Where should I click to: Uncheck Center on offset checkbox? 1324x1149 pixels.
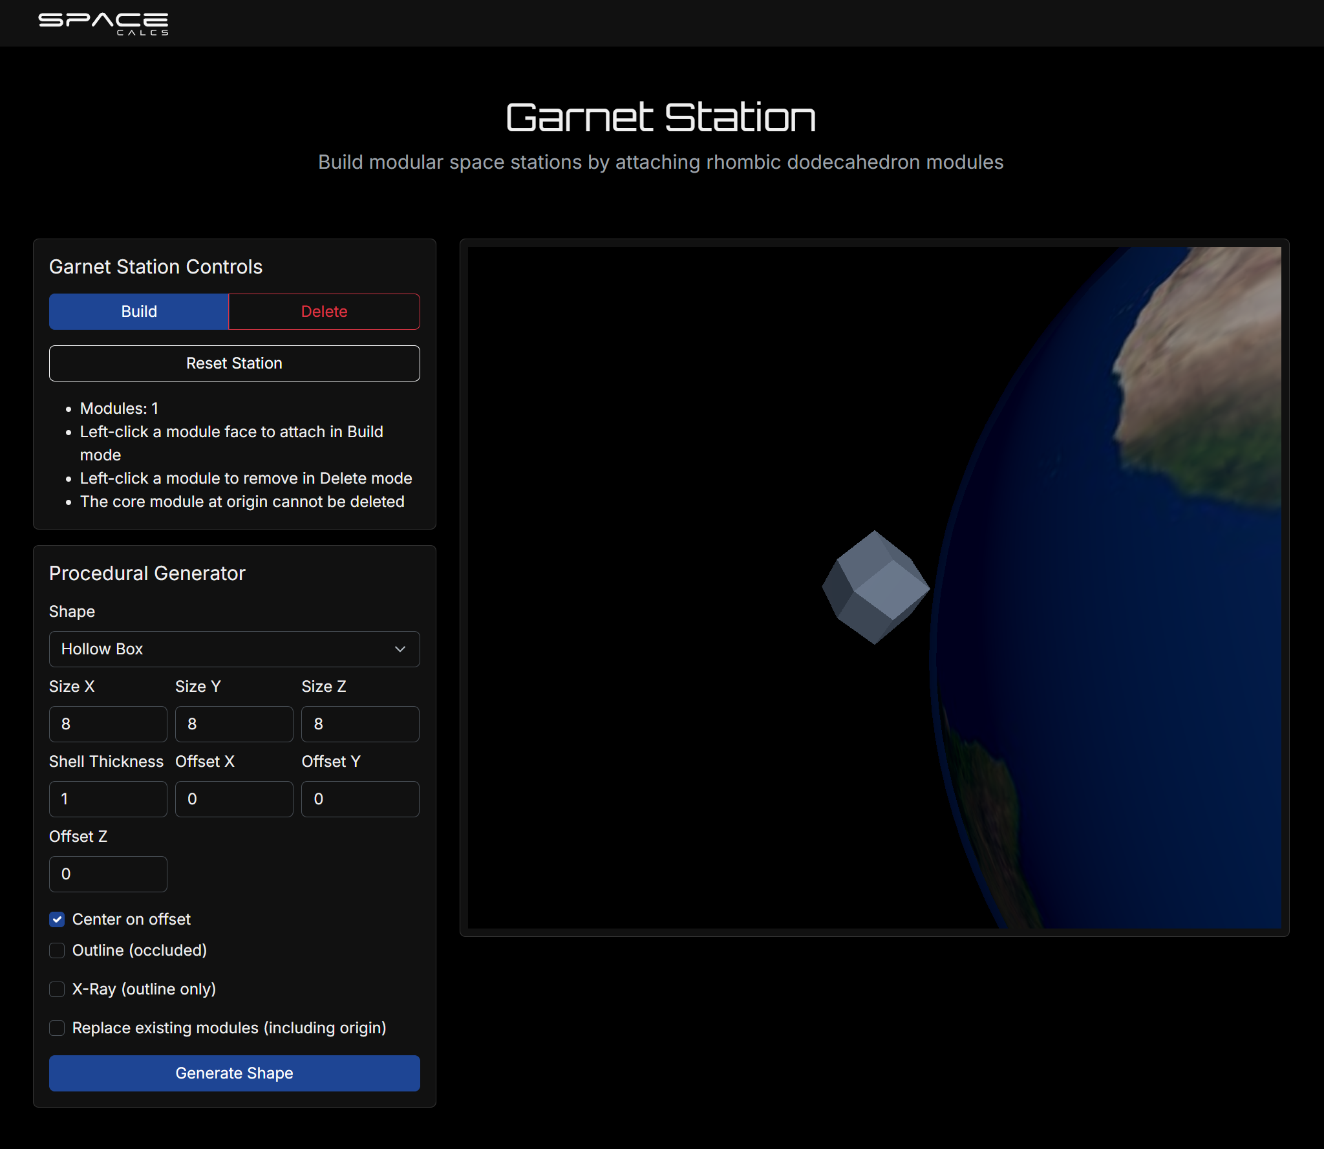click(x=57, y=919)
